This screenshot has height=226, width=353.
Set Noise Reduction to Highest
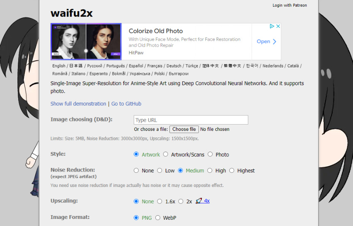(232, 170)
